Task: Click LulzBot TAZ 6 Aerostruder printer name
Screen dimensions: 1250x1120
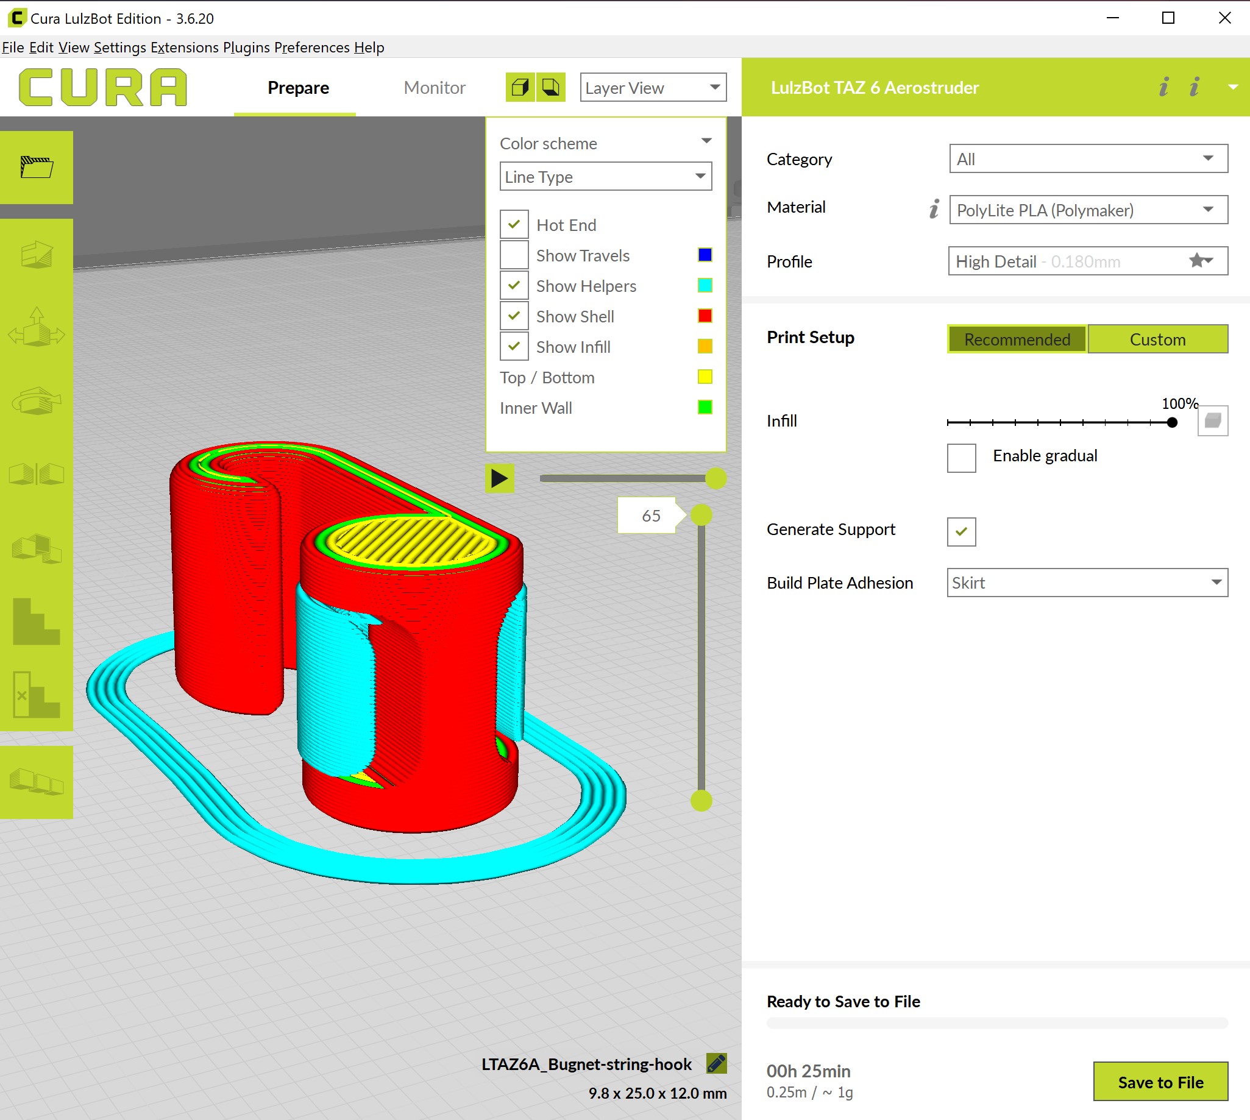Action: click(x=875, y=87)
